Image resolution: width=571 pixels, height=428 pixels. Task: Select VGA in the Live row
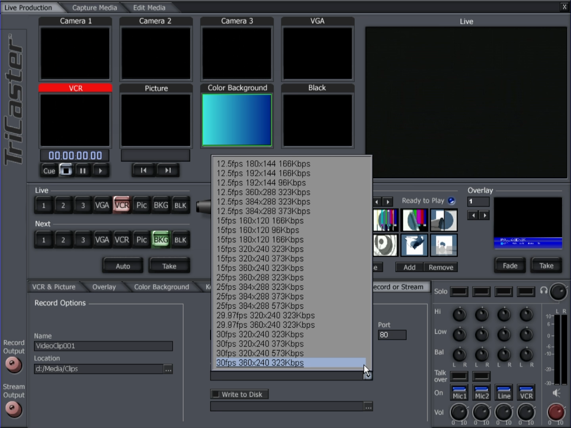[102, 205]
